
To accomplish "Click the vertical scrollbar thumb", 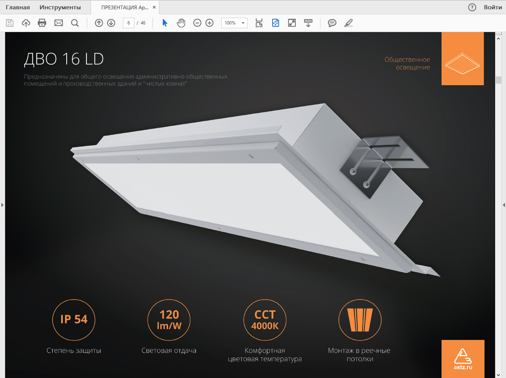I will [x=498, y=80].
